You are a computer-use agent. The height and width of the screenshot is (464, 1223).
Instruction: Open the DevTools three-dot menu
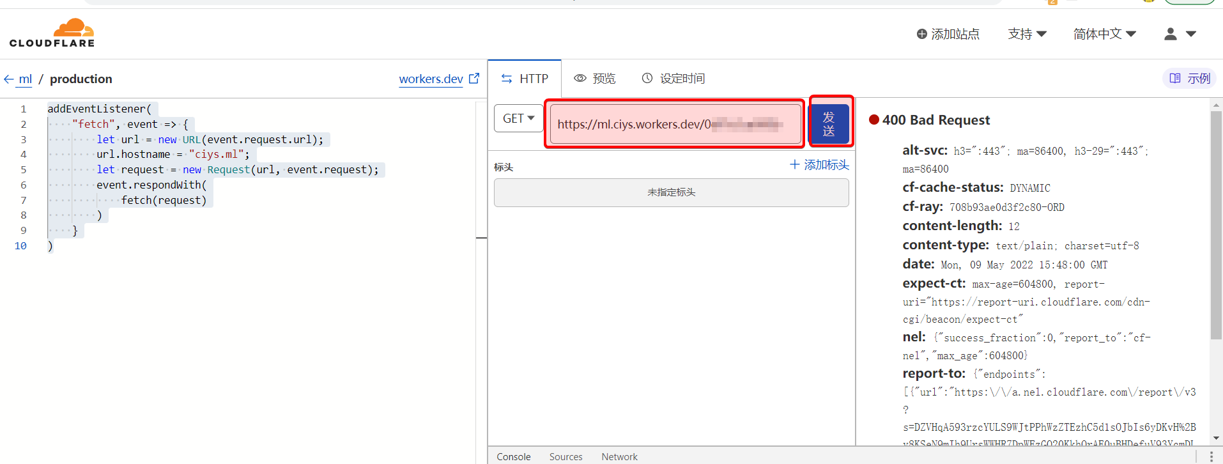click(1211, 456)
